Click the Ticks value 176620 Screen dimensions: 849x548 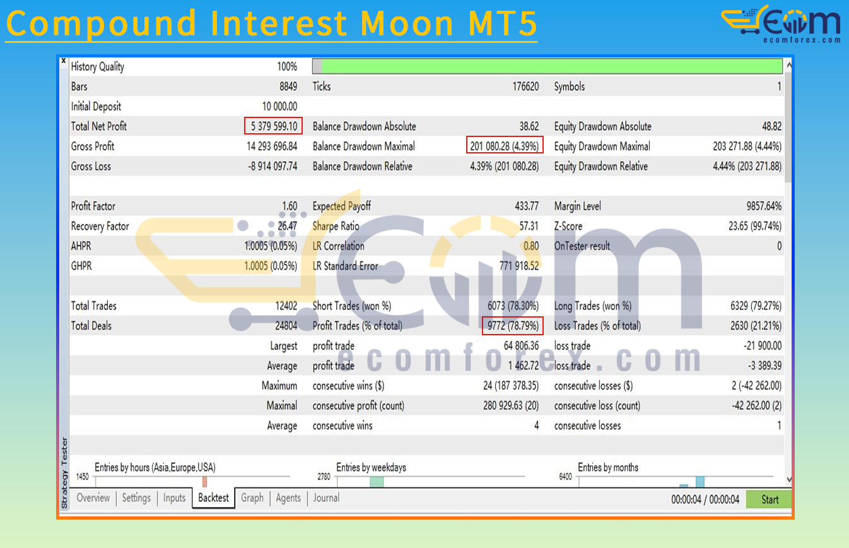click(x=525, y=86)
